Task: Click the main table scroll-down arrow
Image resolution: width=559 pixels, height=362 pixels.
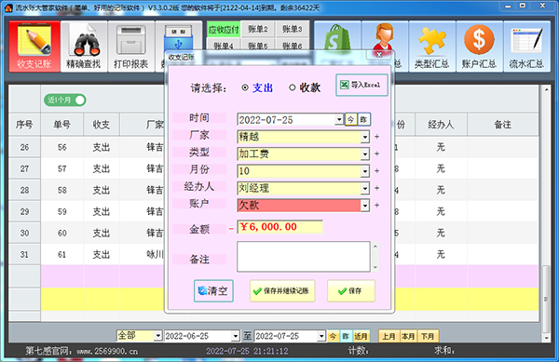Action: point(546,338)
